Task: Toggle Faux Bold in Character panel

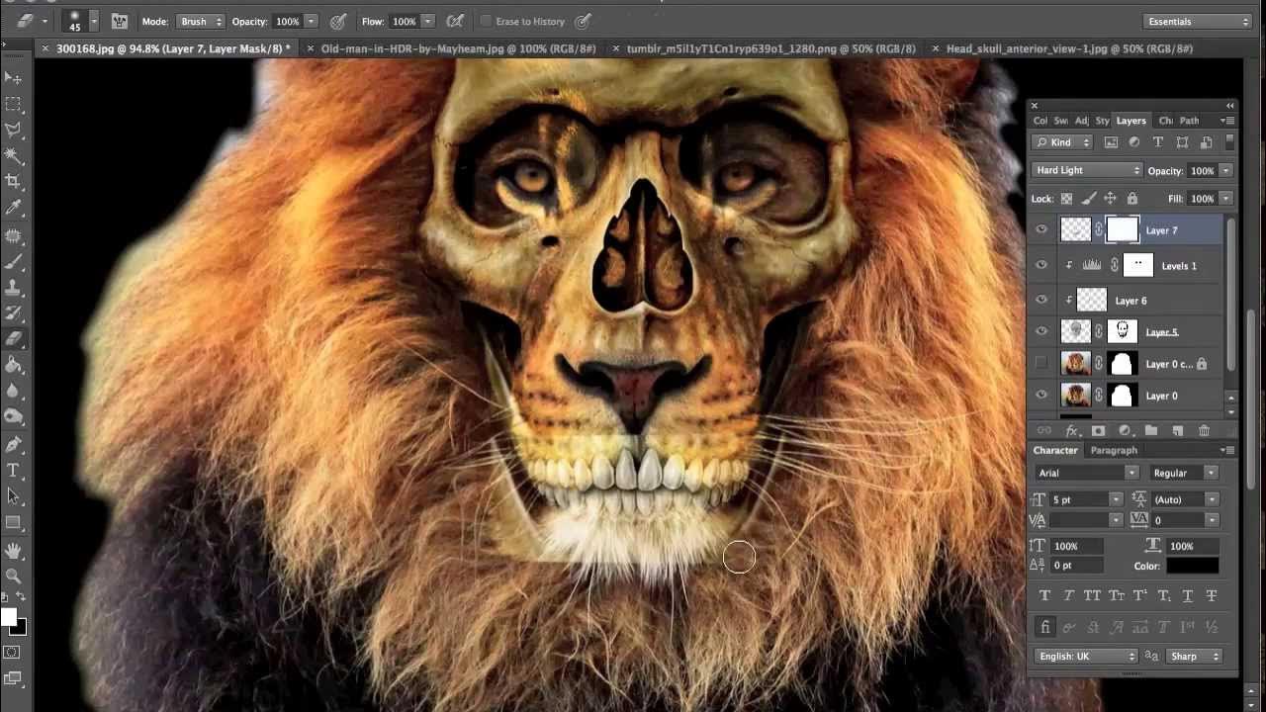Action: tap(1044, 595)
